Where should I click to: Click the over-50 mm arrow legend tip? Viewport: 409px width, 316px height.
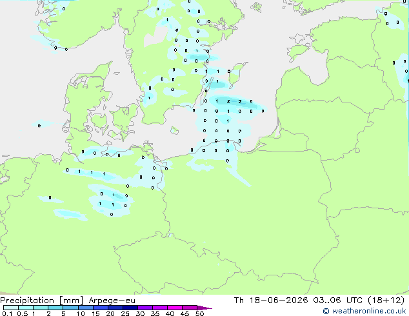204,308
